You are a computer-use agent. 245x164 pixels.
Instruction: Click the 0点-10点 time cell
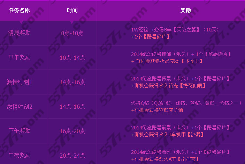tap(72, 33)
